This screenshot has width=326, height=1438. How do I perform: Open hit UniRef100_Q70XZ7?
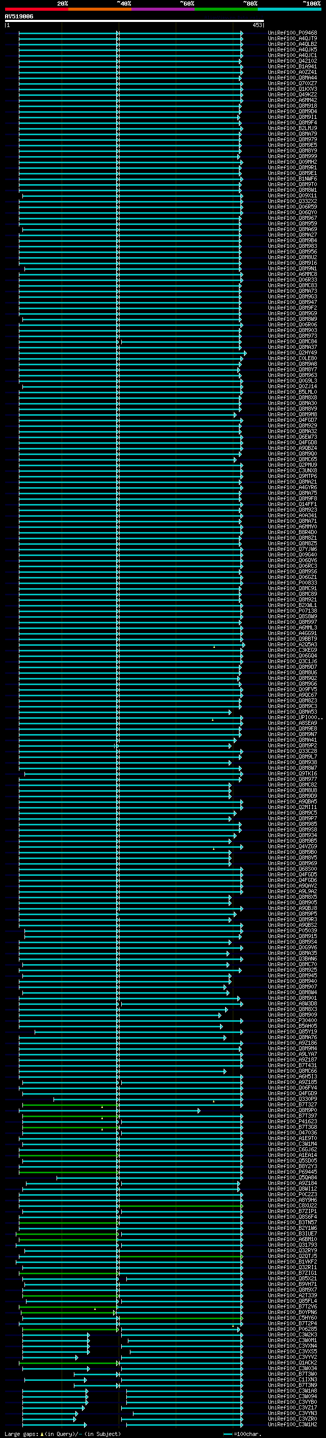(292, 83)
